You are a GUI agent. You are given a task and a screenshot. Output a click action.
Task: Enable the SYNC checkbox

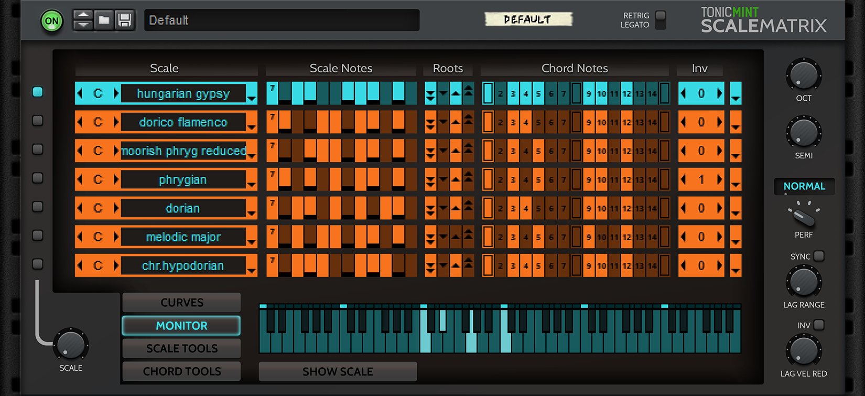click(819, 256)
